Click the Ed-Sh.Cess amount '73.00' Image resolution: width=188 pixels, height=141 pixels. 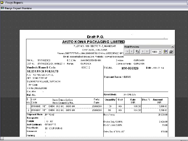(x=165, y=125)
